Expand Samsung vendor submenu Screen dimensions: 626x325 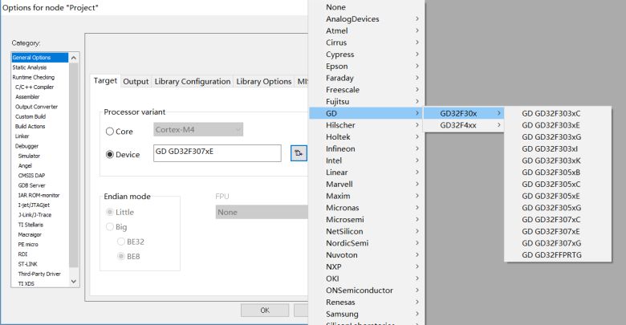click(367, 314)
